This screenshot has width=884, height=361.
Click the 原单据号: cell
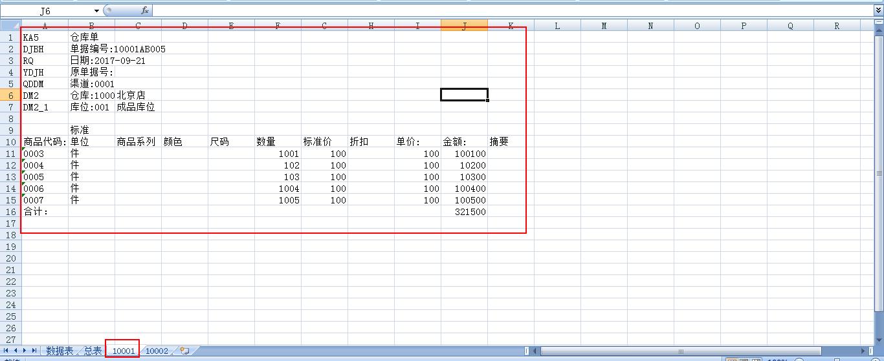point(91,72)
